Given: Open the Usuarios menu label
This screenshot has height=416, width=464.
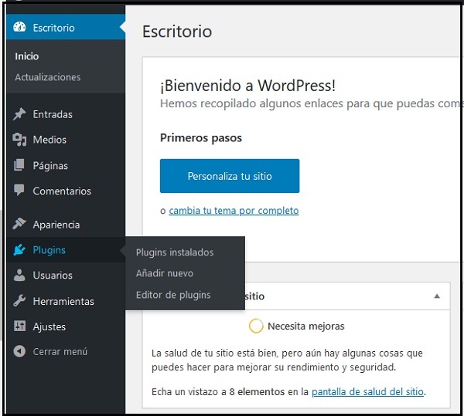Looking at the screenshot, I should point(53,276).
